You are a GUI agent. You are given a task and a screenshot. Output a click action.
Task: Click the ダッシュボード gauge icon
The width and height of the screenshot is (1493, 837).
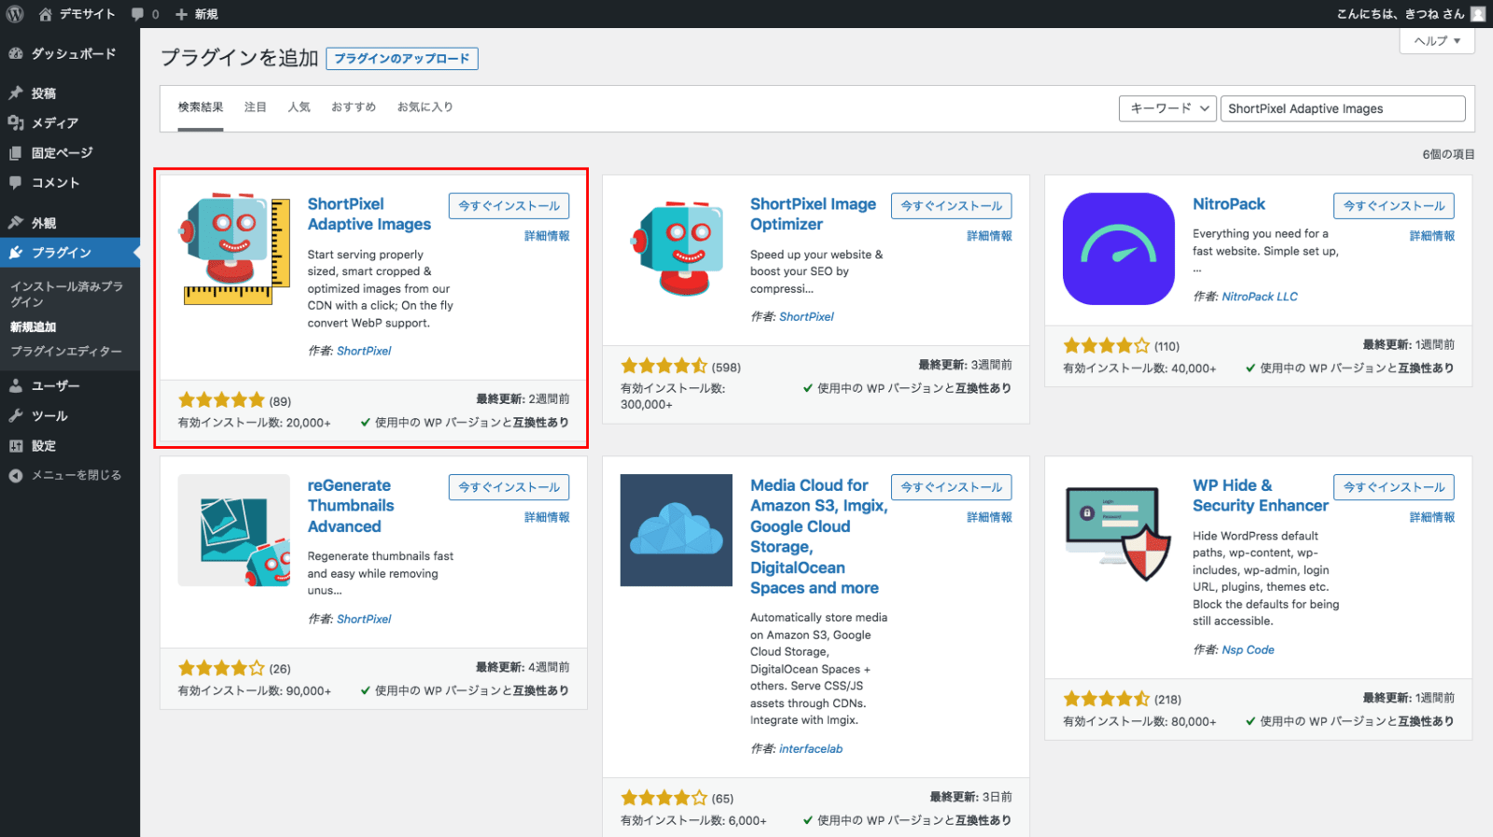(16, 54)
